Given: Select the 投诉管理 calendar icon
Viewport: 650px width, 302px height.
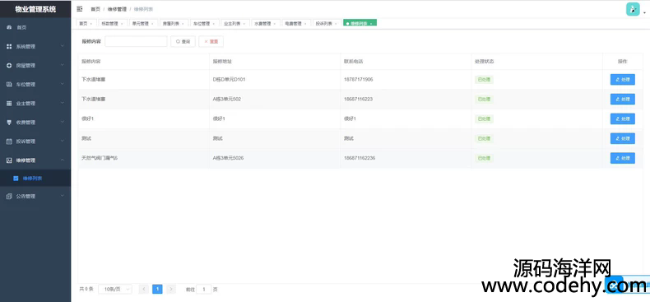Looking at the screenshot, I should tap(9, 142).
